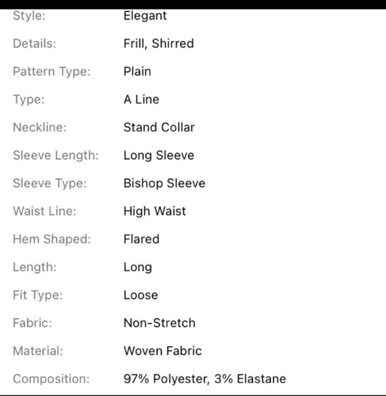Viewport: 386px width, 396px height.
Task: Click the Neckline label
Action: tap(40, 127)
